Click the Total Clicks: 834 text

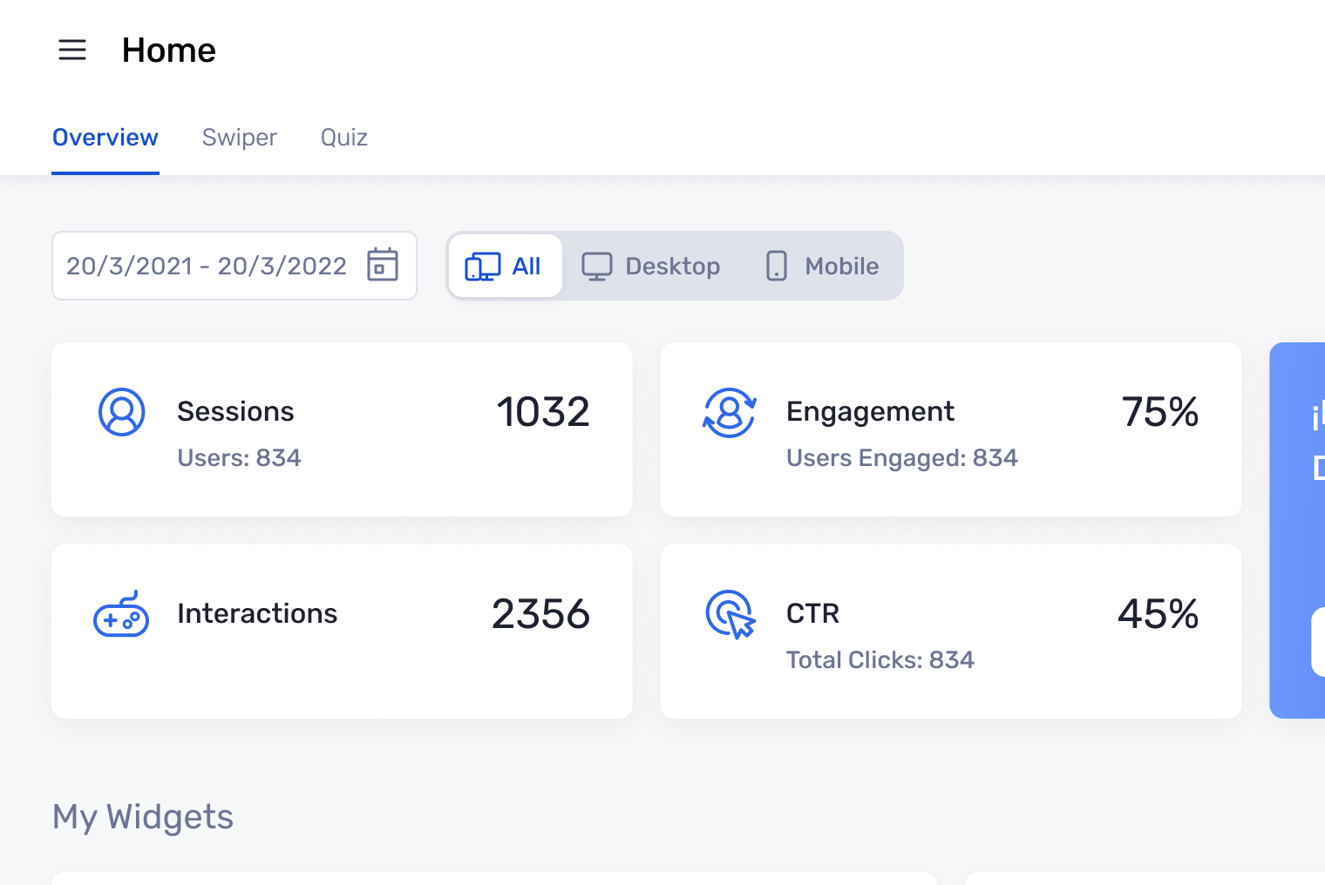pos(880,660)
